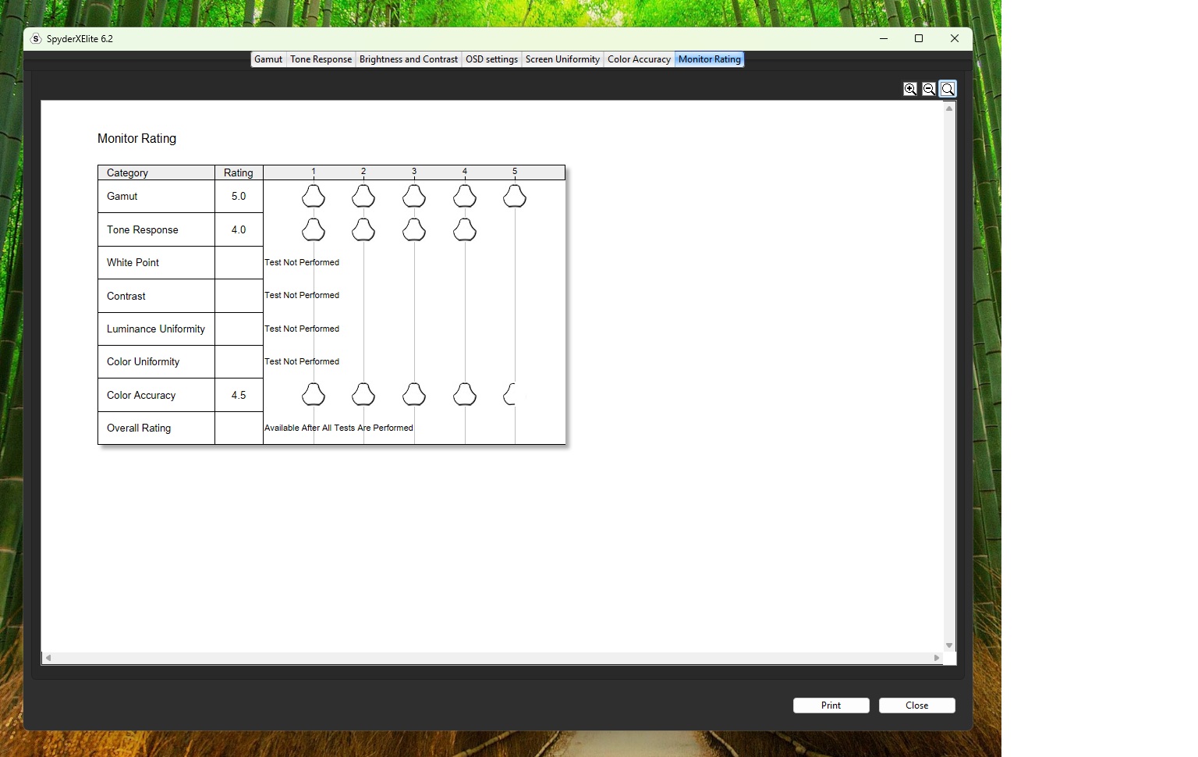Click the horizontal scrollbar left arrow
Viewport: 1198px width, 757px height.
[x=48, y=658]
